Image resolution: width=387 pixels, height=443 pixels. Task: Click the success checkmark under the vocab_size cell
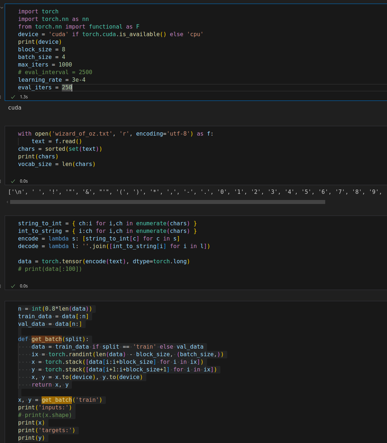(13, 181)
